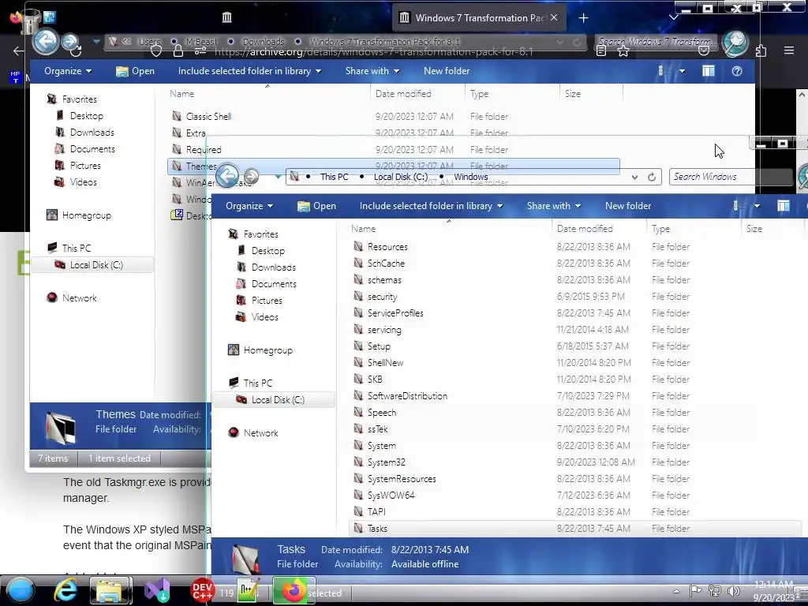This screenshot has height=606, width=808.
Task: Select the Resources folder
Action: [x=387, y=247]
